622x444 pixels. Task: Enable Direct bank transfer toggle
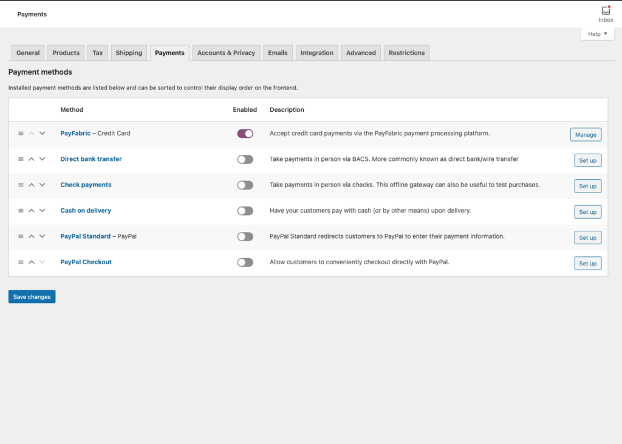245,160
